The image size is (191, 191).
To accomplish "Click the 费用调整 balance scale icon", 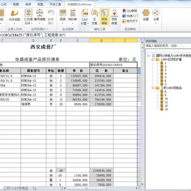I will 39,13.
